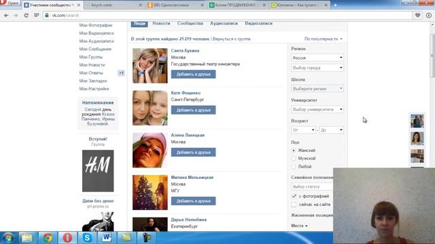
Task: Open Microsoft Word from the taskbar
Action: tap(107, 238)
